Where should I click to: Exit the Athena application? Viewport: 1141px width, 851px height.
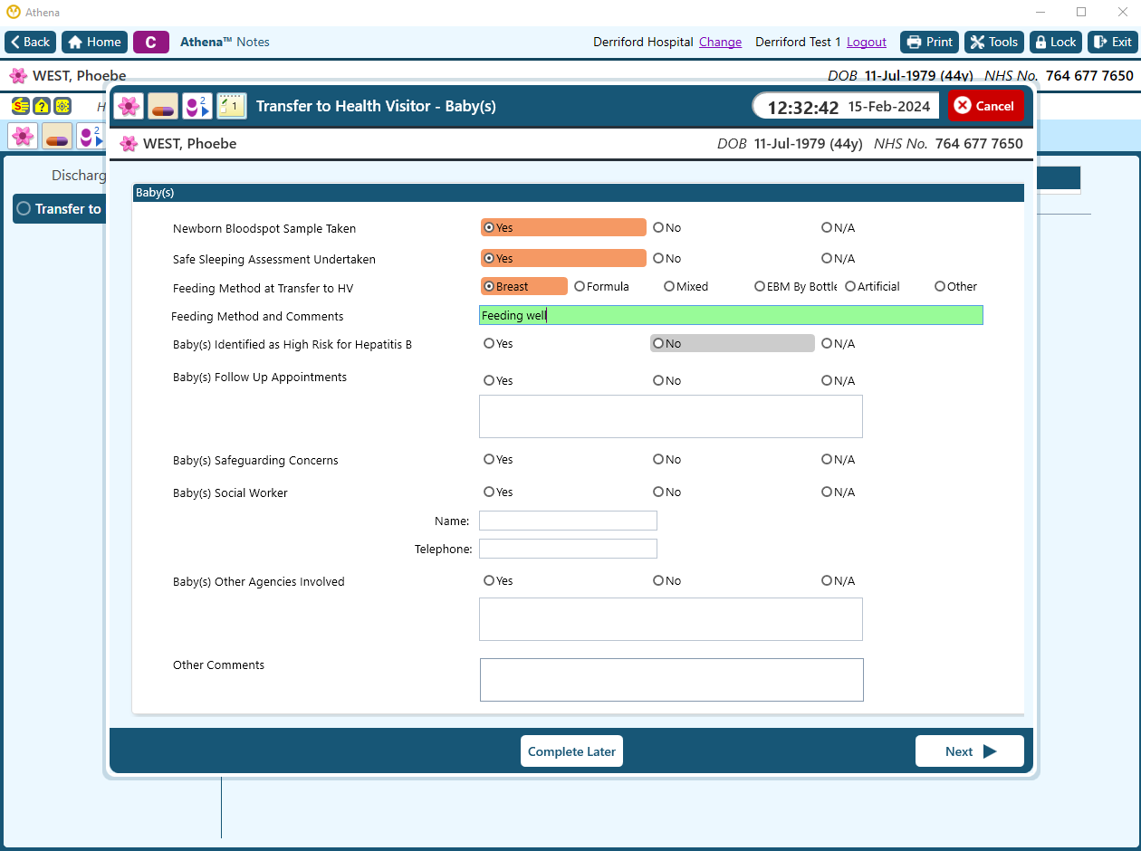[x=1112, y=42]
